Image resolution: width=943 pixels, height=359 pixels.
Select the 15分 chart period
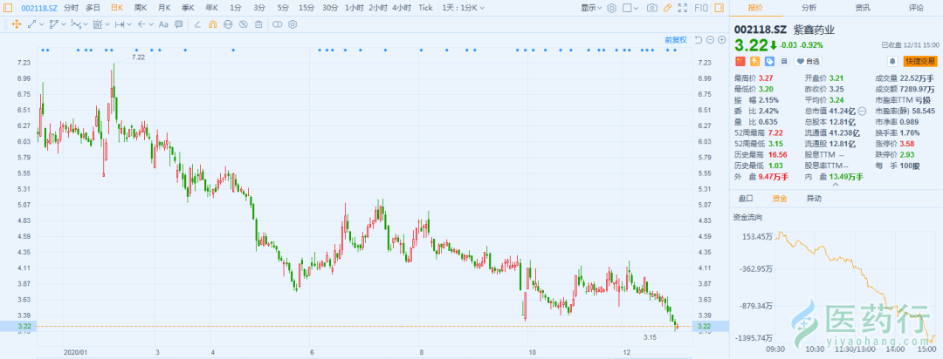[x=306, y=8]
